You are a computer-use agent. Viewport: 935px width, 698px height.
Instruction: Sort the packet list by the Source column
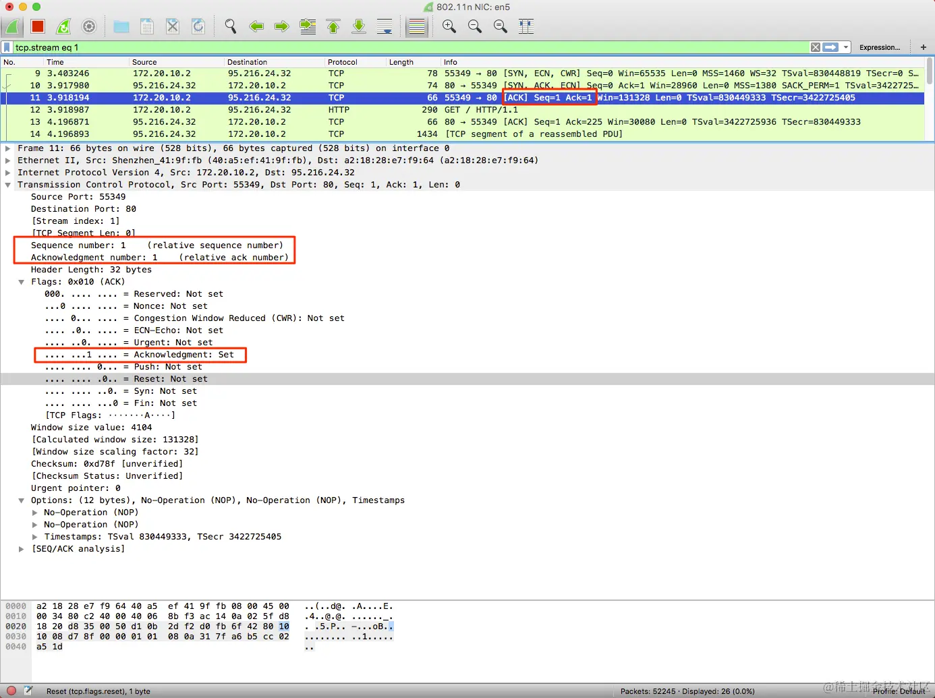point(177,62)
